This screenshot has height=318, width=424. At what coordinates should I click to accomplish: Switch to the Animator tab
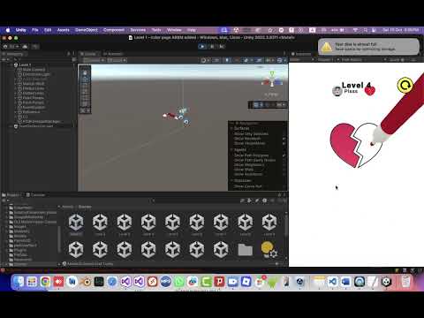pyautogui.click(x=113, y=54)
